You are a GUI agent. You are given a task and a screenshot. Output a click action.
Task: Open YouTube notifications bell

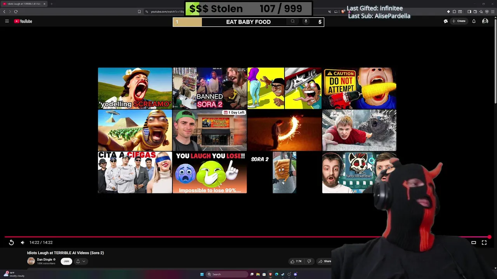[x=474, y=21]
